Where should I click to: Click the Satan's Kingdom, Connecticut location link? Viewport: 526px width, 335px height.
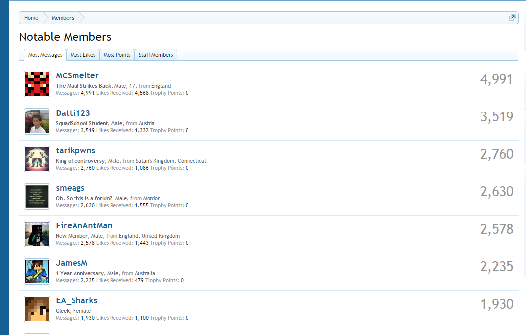tap(171, 161)
